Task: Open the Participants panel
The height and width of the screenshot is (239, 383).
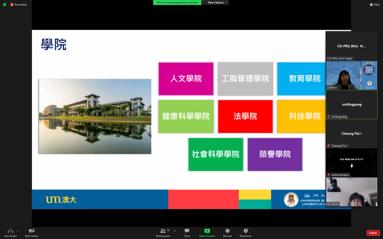Action: [163, 231]
